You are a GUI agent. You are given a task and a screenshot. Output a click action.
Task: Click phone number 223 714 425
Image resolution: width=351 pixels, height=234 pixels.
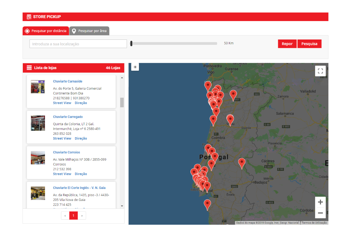[x=62, y=205]
